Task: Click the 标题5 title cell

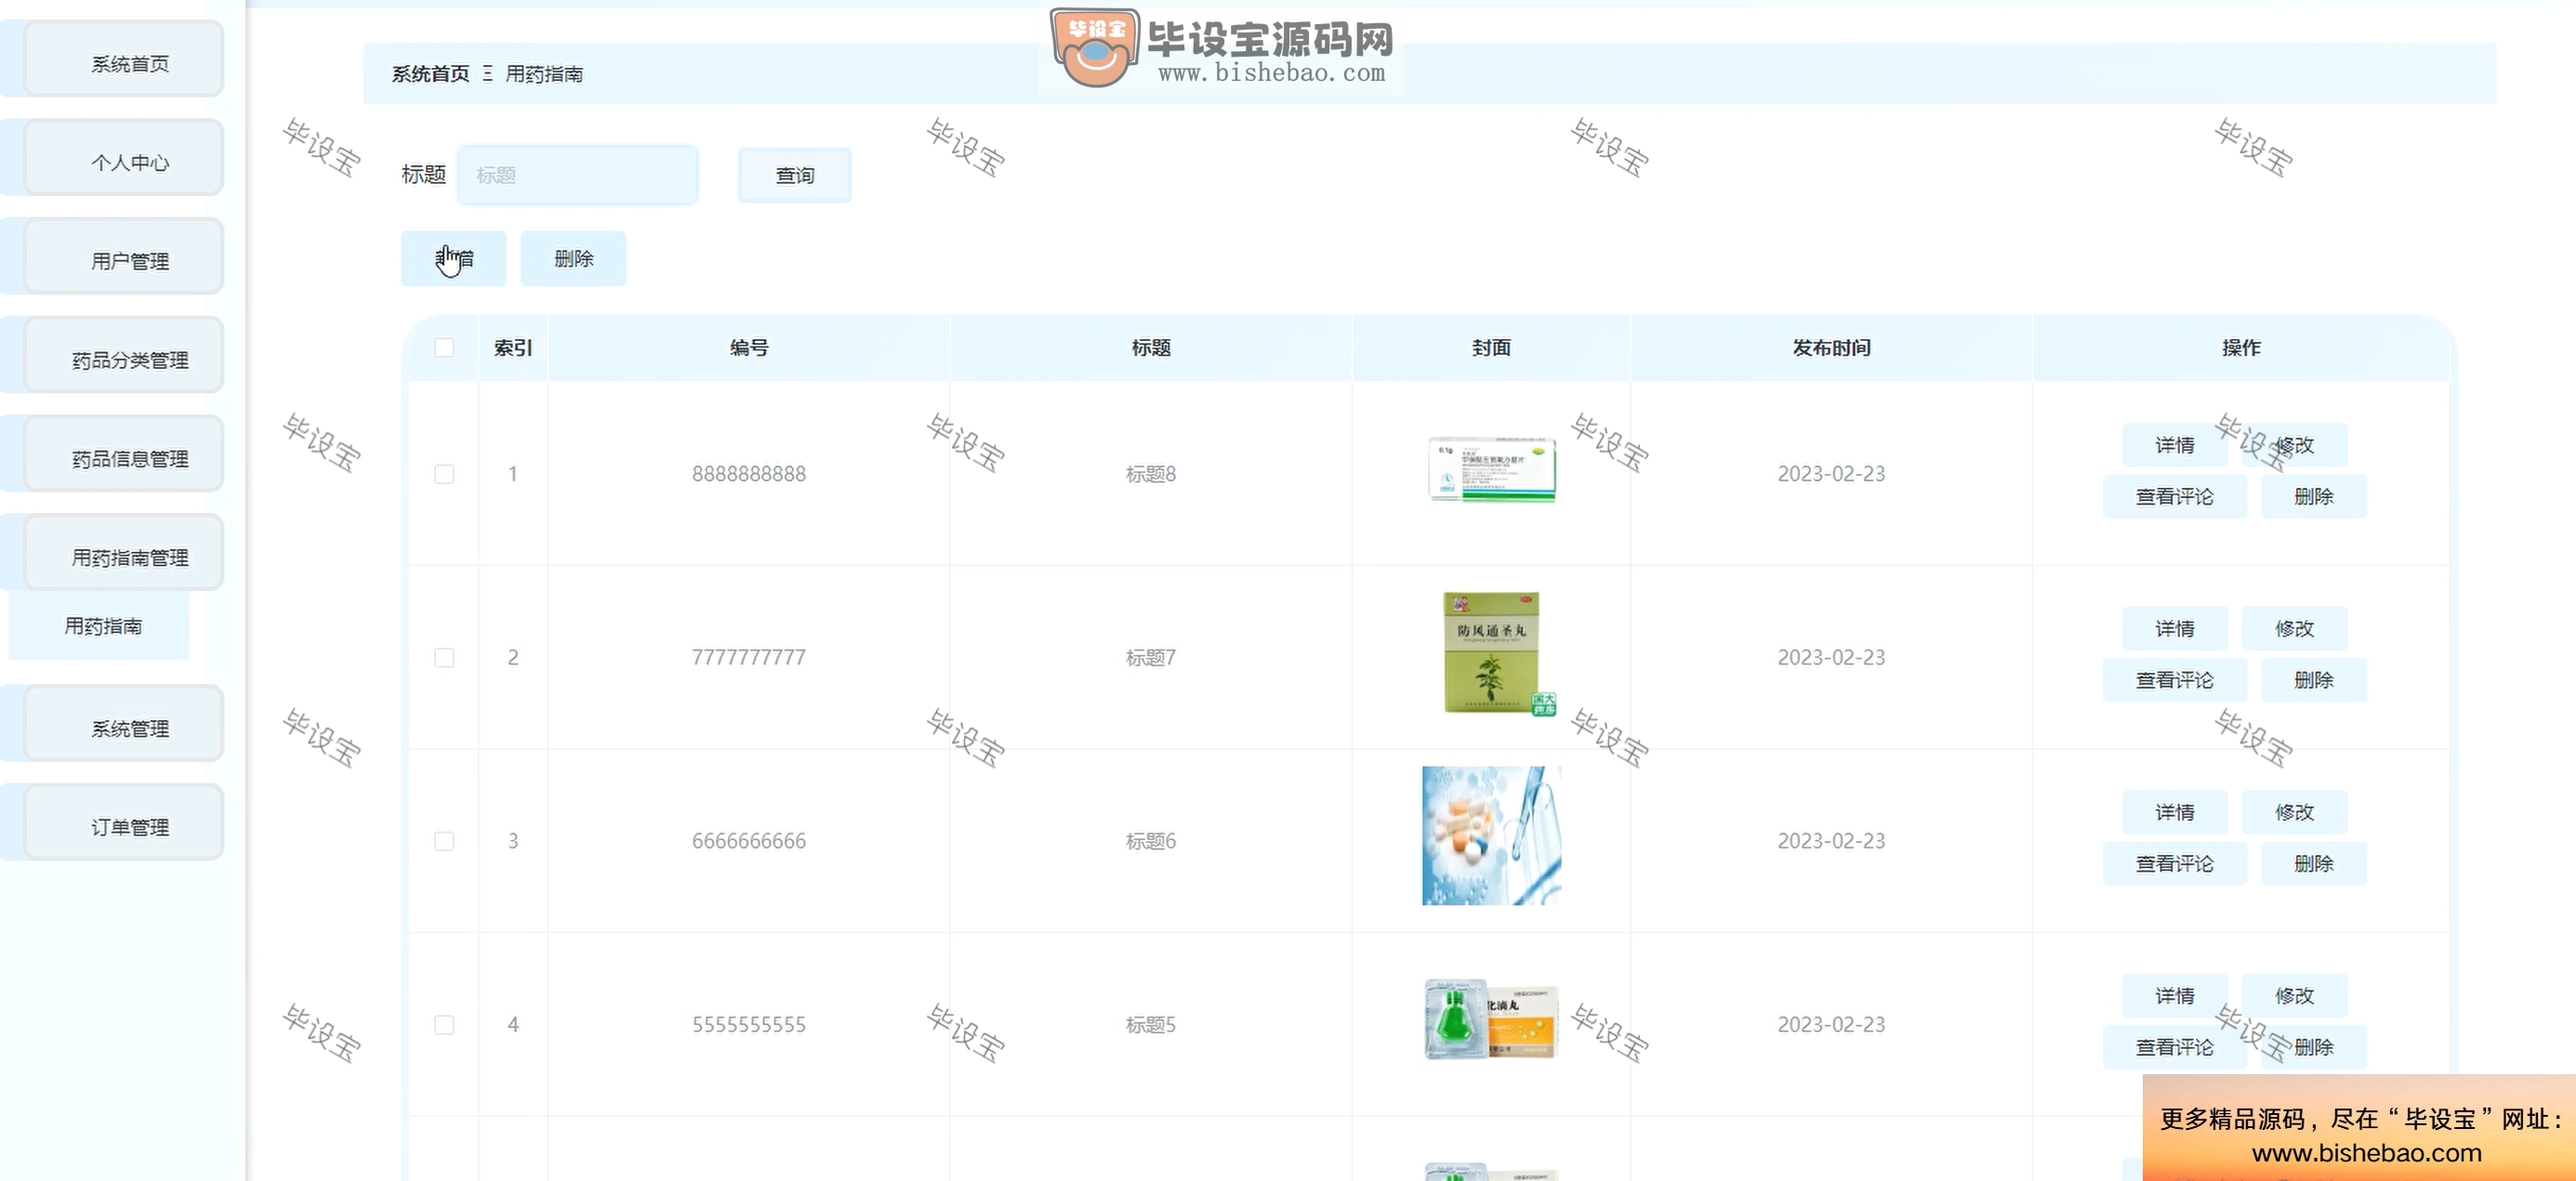Action: pos(1151,1025)
